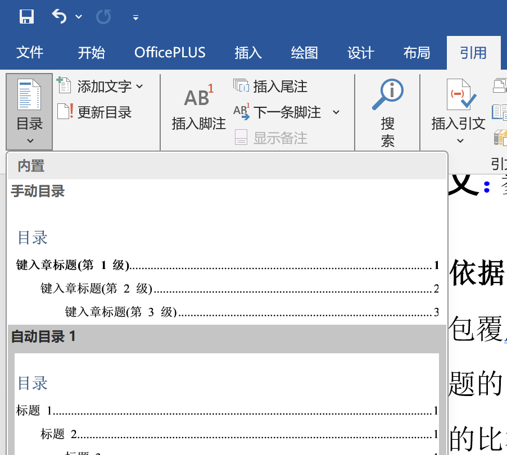Image resolution: width=507 pixels, height=455 pixels.
Task: Open the Undo history dropdown arrow
Action: click(79, 16)
